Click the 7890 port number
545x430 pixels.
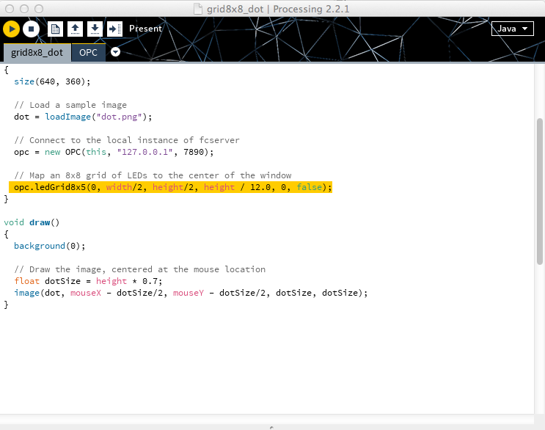point(194,152)
